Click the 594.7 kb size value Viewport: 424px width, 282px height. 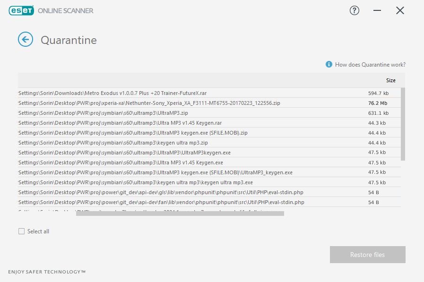point(378,93)
